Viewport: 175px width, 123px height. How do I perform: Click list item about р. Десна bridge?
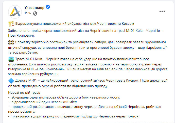(85, 109)
